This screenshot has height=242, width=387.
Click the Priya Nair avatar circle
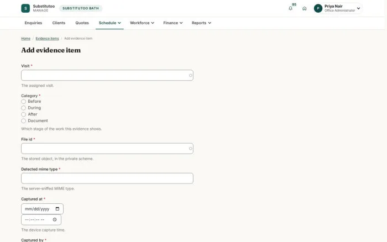tap(318, 8)
